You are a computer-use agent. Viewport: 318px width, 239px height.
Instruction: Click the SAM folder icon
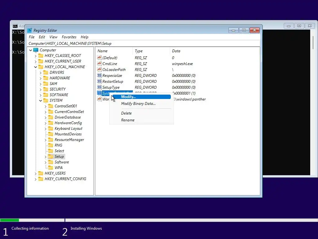(46, 83)
